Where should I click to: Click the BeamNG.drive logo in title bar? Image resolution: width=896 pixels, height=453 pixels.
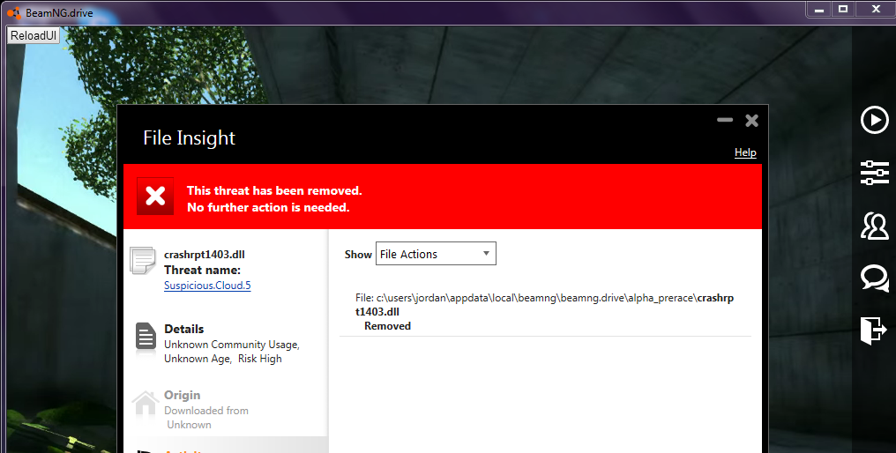tap(14, 12)
